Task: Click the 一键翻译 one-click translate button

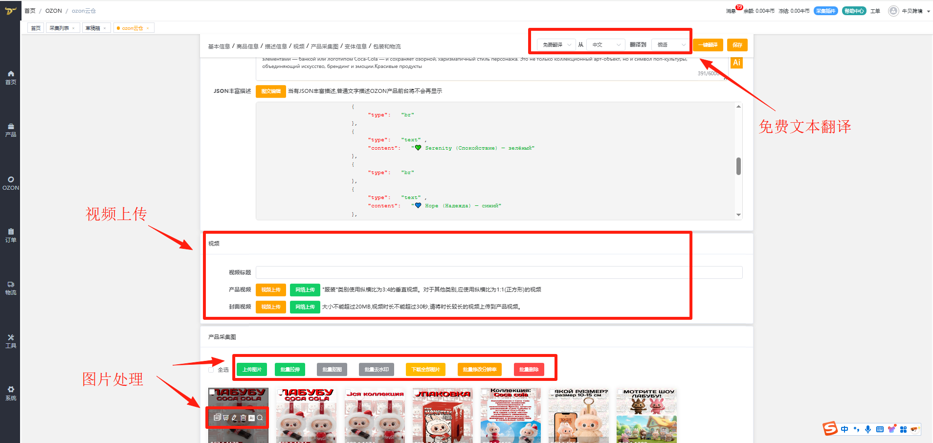Action: tap(708, 45)
